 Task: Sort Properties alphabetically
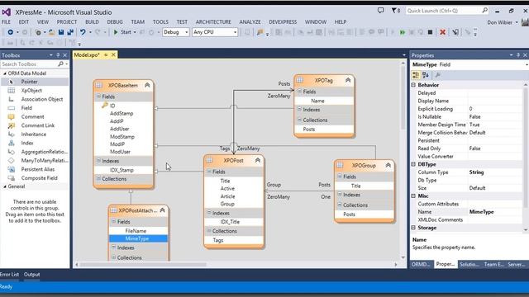426,75
